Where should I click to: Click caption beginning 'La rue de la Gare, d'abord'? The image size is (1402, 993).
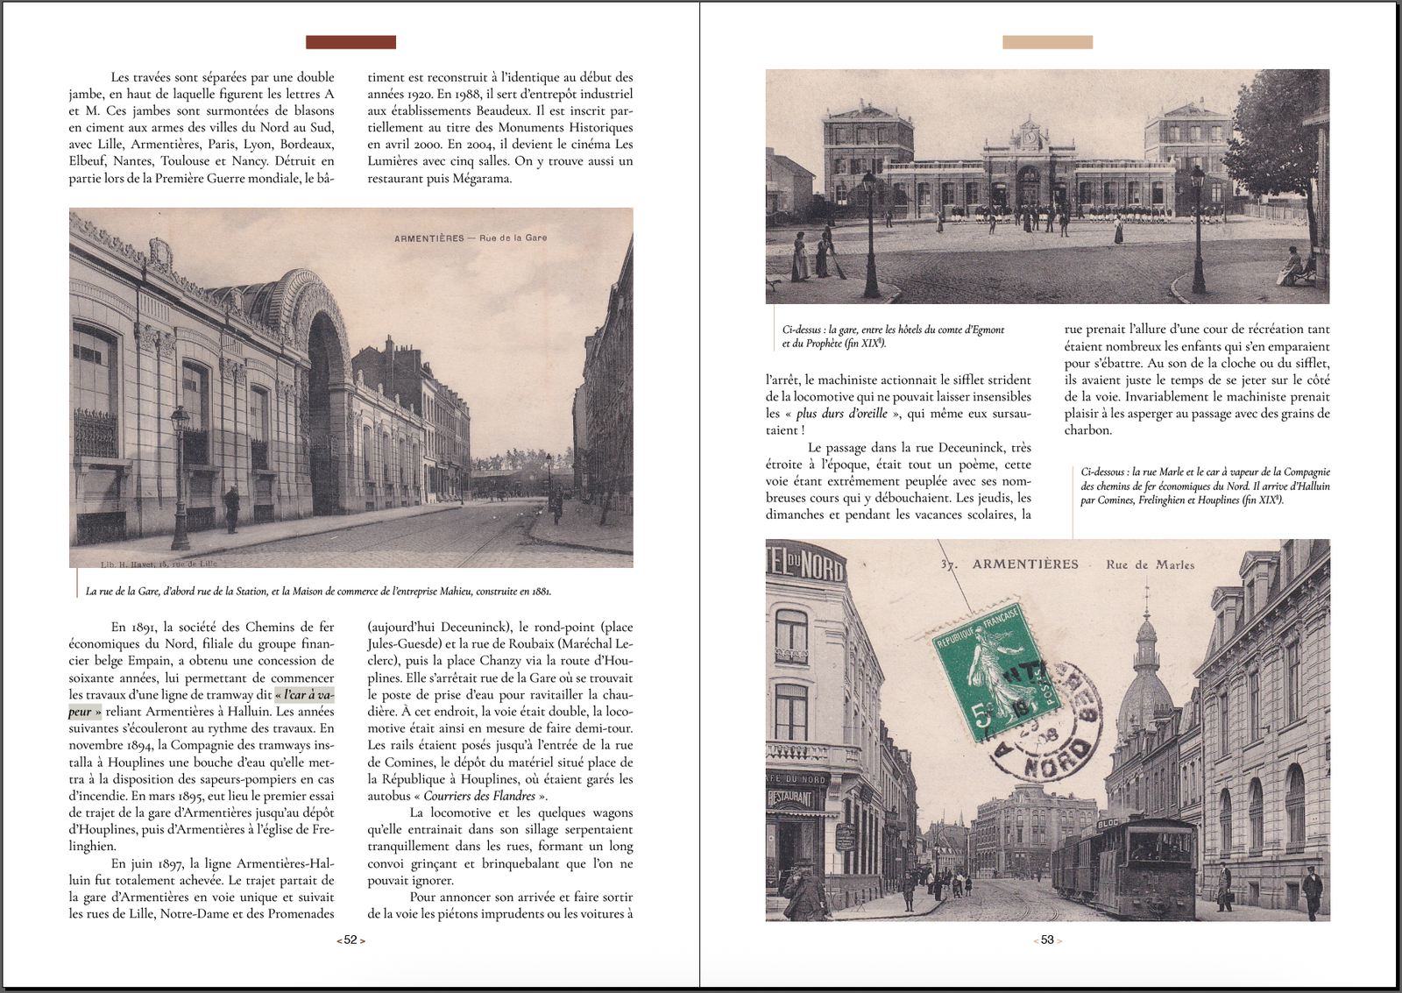pos(318,592)
